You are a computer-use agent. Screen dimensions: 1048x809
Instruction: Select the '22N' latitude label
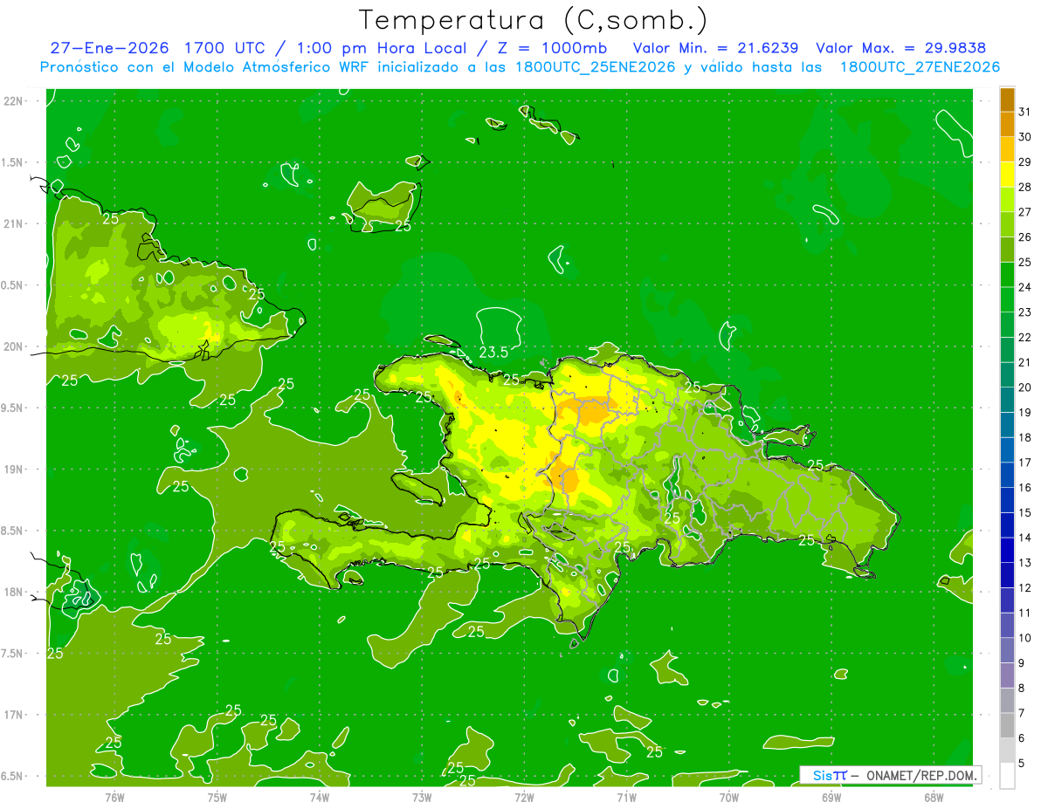13,100
